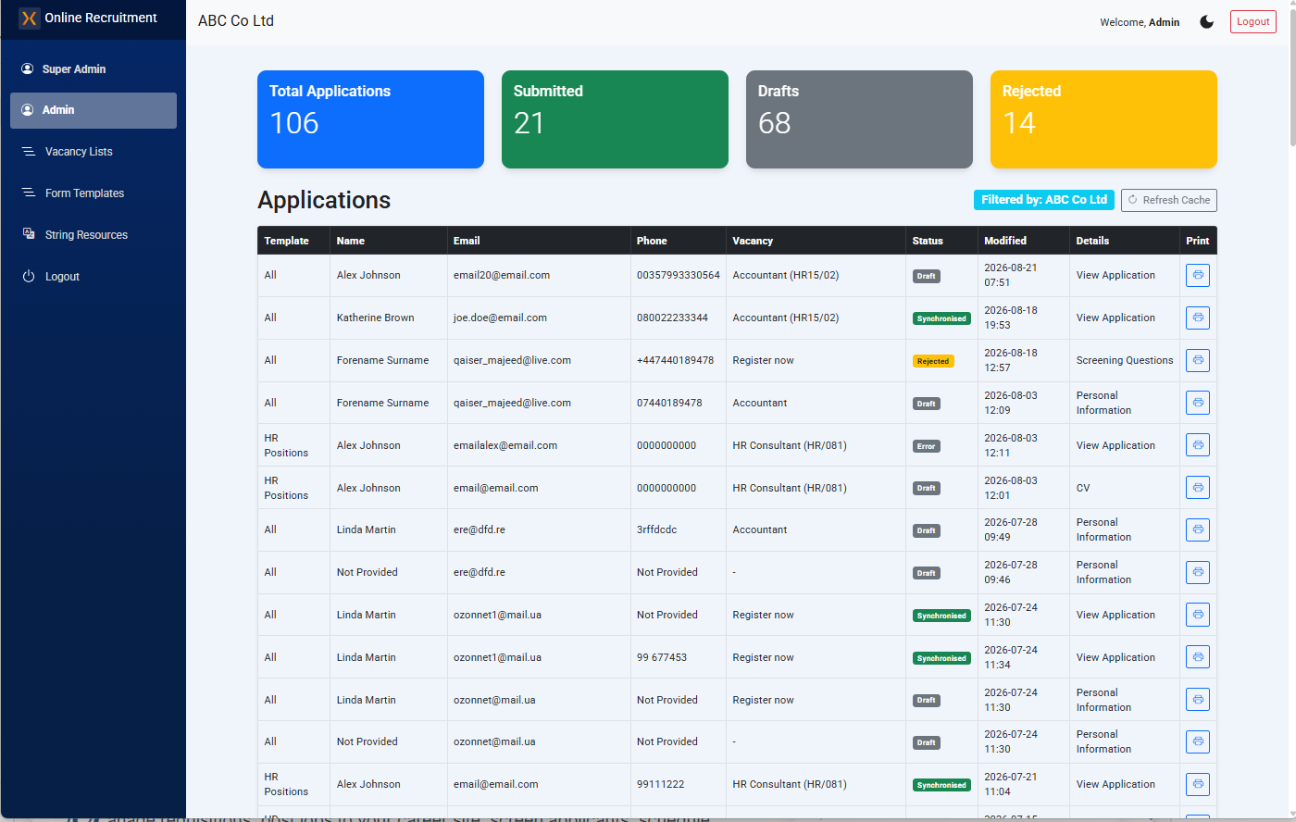Open CV details for email@email.com
This screenshot has height=822, width=1296.
pyautogui.click(x=1083, y=488)
